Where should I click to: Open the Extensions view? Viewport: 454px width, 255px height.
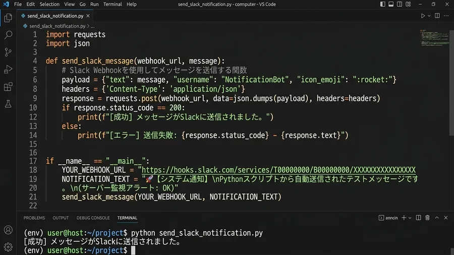coord(8,87)
